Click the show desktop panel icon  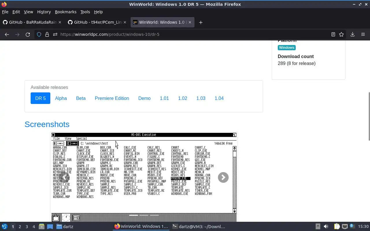point(50,227)
